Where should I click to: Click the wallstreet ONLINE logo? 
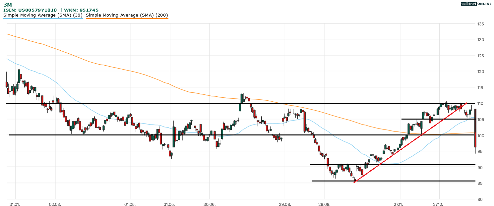pos(476,4)
